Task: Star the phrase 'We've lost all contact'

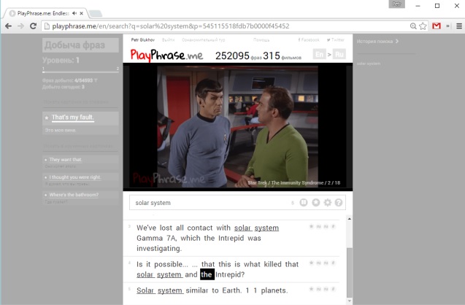Action: click(311, 226)
